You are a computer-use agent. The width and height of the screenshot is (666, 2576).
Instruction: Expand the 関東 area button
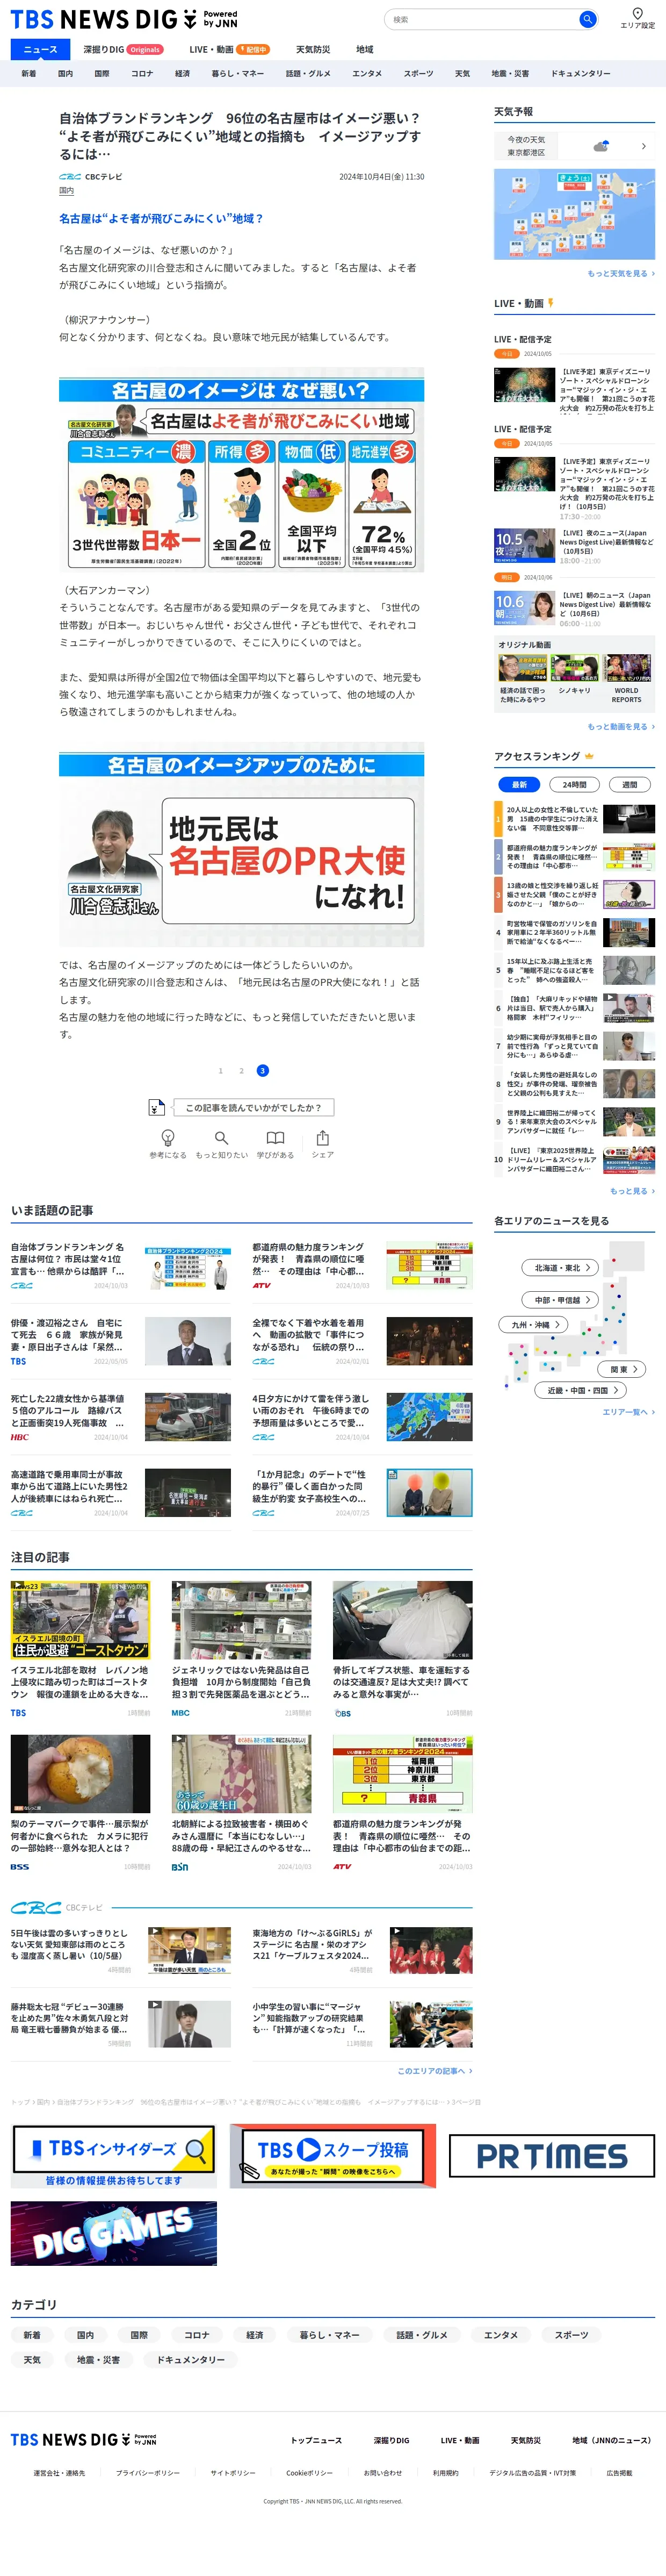[622, 1369]
